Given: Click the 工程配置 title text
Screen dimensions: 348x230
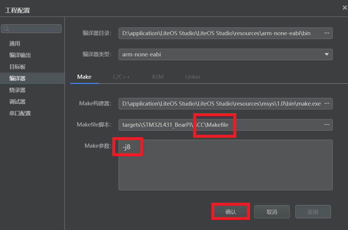Looking at the screenshot, I should (18, 10).
